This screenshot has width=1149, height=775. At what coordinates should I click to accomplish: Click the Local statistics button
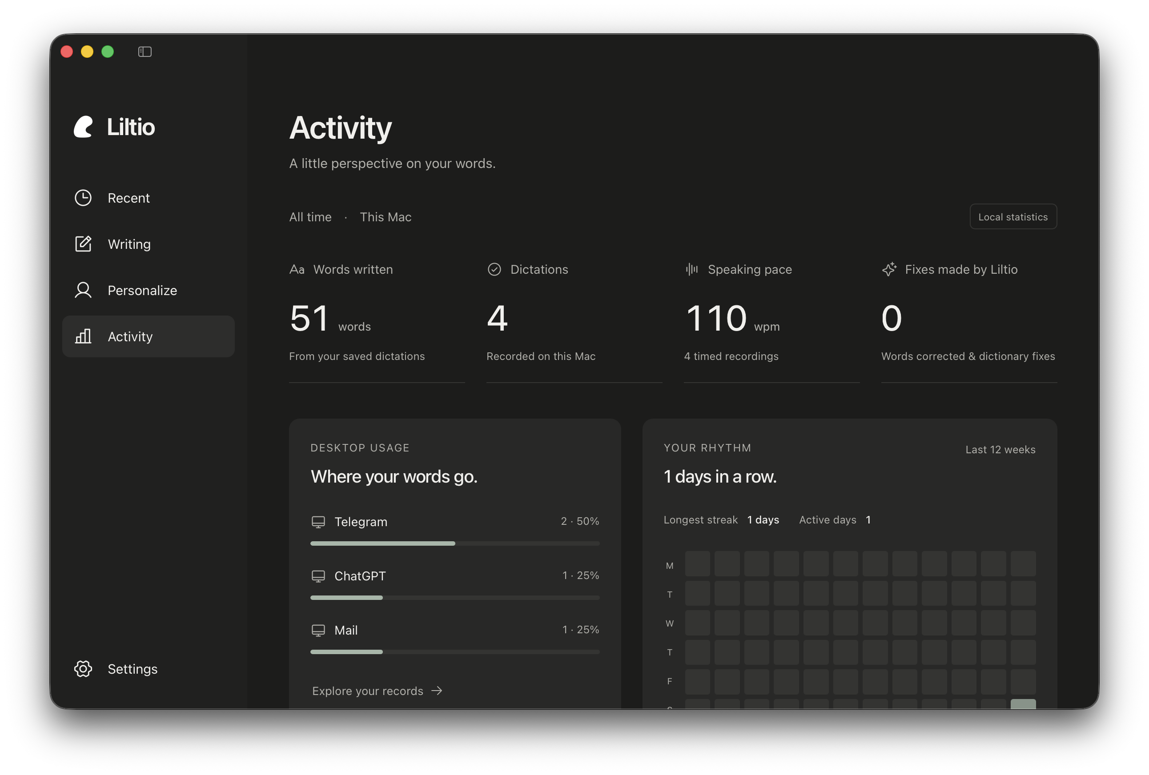[x=1013, y=216]
